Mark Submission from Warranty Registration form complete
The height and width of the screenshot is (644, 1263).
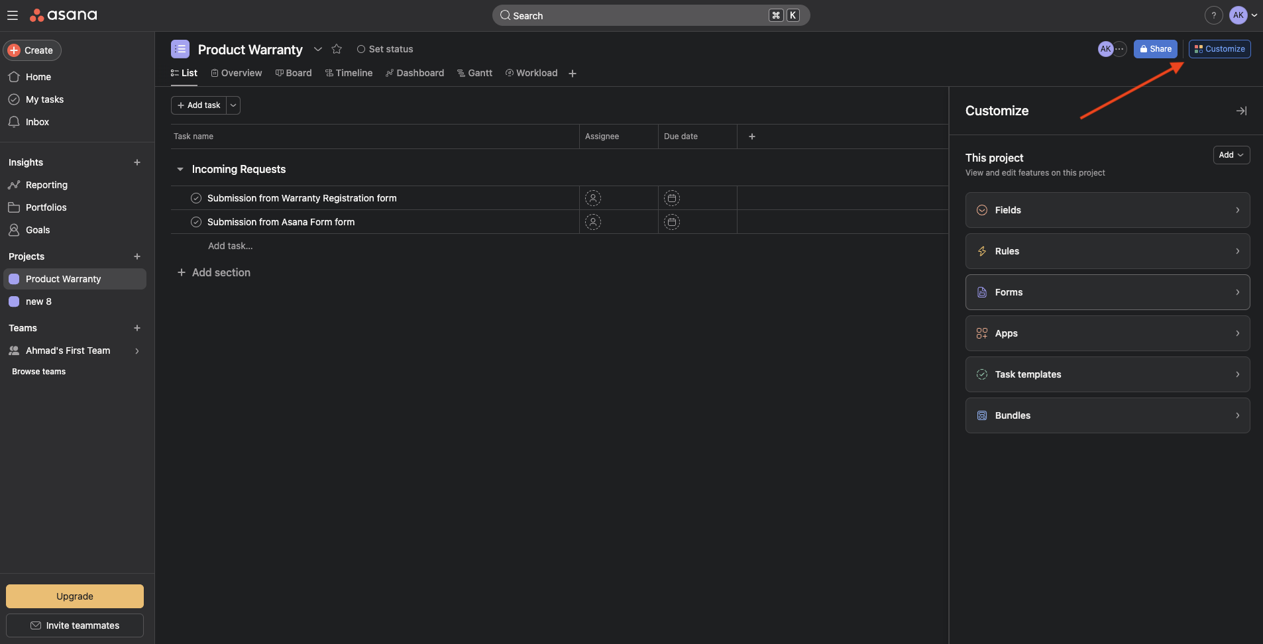point(195,197)
